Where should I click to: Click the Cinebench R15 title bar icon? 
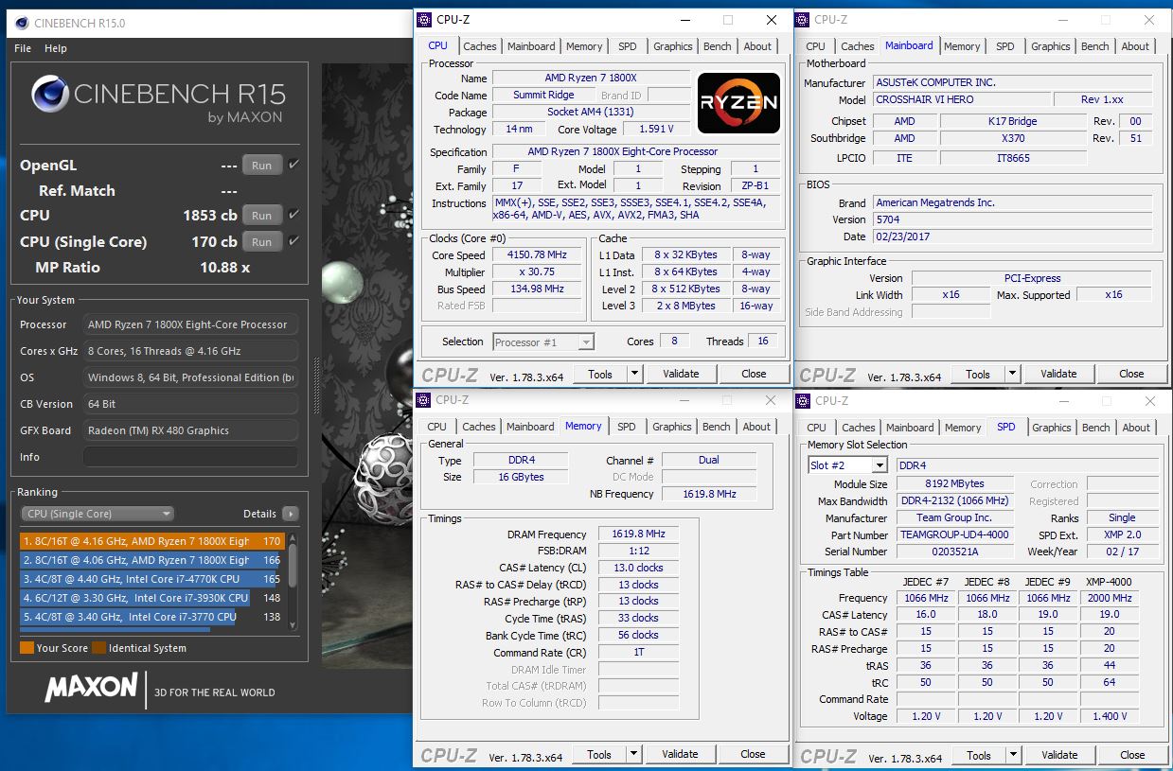(20, 23)
